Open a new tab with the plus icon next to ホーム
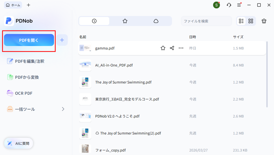 pos(28,5)
